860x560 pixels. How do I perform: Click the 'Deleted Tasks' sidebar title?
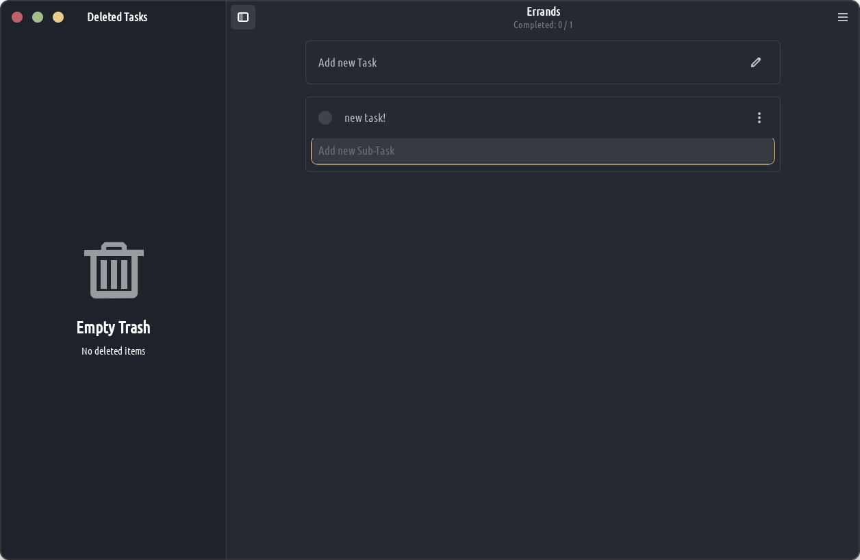[117, 17]
